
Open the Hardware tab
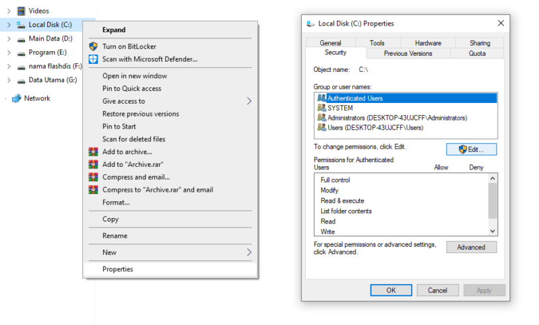(428, 43)
